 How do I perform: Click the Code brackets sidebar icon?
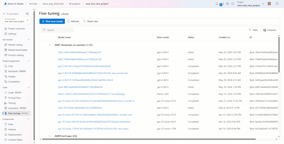click(x=6, y=93)
